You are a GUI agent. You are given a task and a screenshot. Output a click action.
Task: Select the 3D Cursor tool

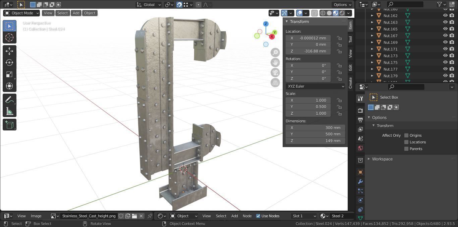point(9,37)
